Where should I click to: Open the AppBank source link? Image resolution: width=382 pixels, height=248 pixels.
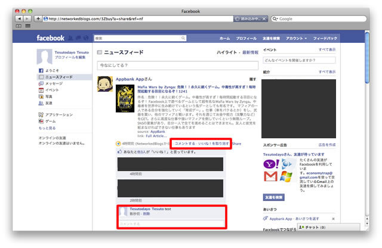pyautogui.click(x=158, y=132)
